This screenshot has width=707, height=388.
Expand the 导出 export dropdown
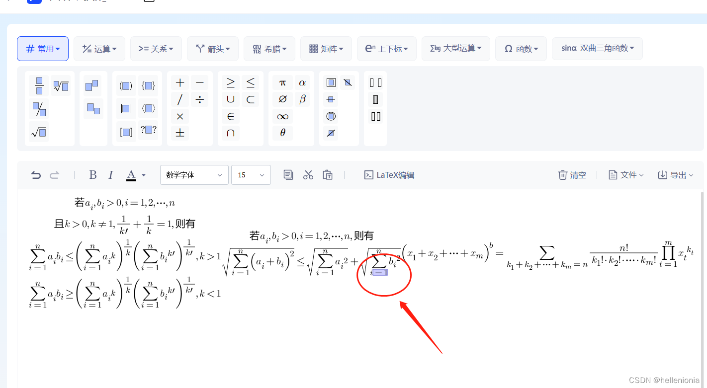pos(675,174)
